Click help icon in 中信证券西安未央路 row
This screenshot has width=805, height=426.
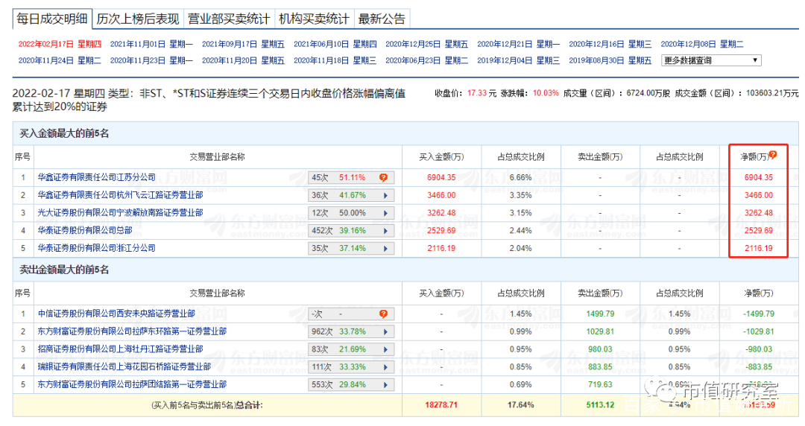pos(384,314)
